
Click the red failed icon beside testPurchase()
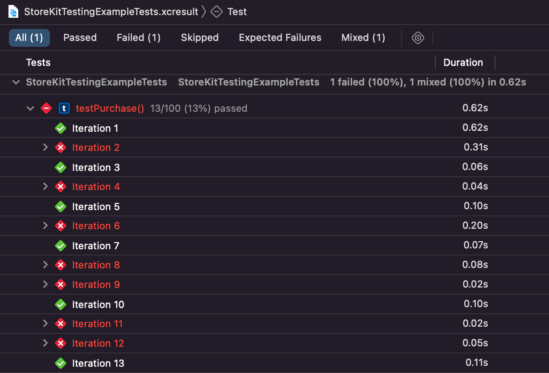[x=46, y=108]
